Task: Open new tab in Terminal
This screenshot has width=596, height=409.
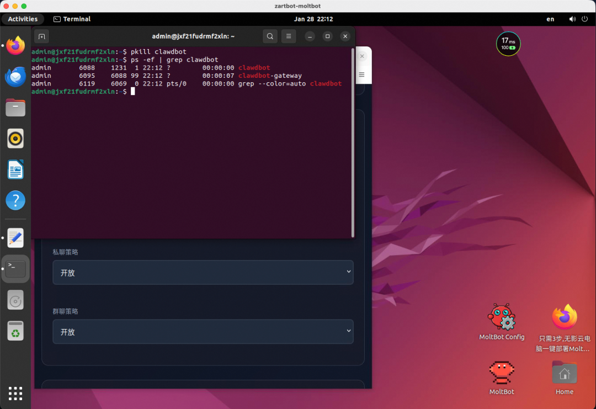Action: click(x=41, y=36)
